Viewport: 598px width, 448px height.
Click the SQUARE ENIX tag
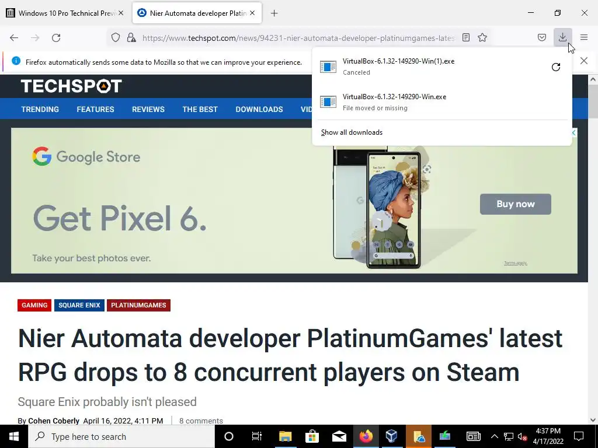tap(79, 305)
